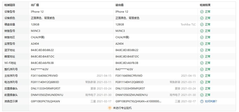Image resolution: width=239 pixels, height=112 pixels.
Task: Click factory Bluetooth address 84:8C:8D:B0:88:22
Action: 42,50
